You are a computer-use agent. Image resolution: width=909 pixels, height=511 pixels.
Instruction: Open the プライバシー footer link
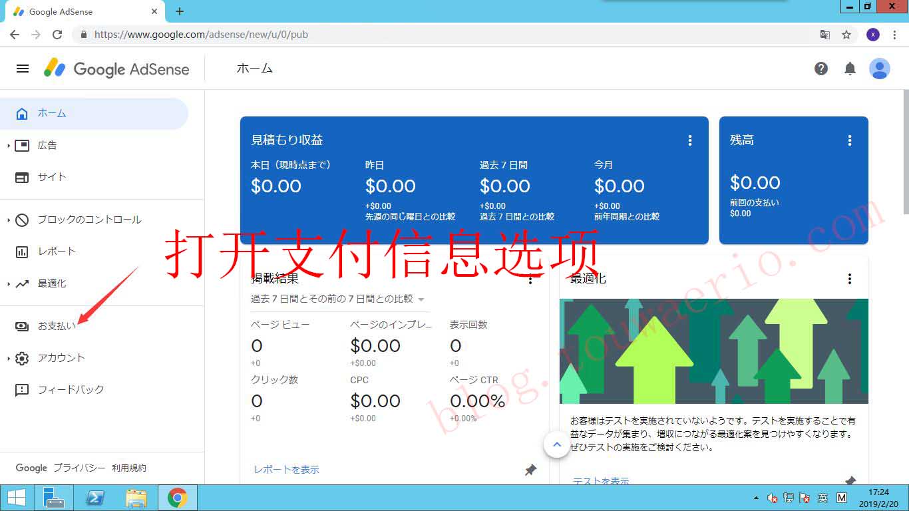[x=80, y=468]
